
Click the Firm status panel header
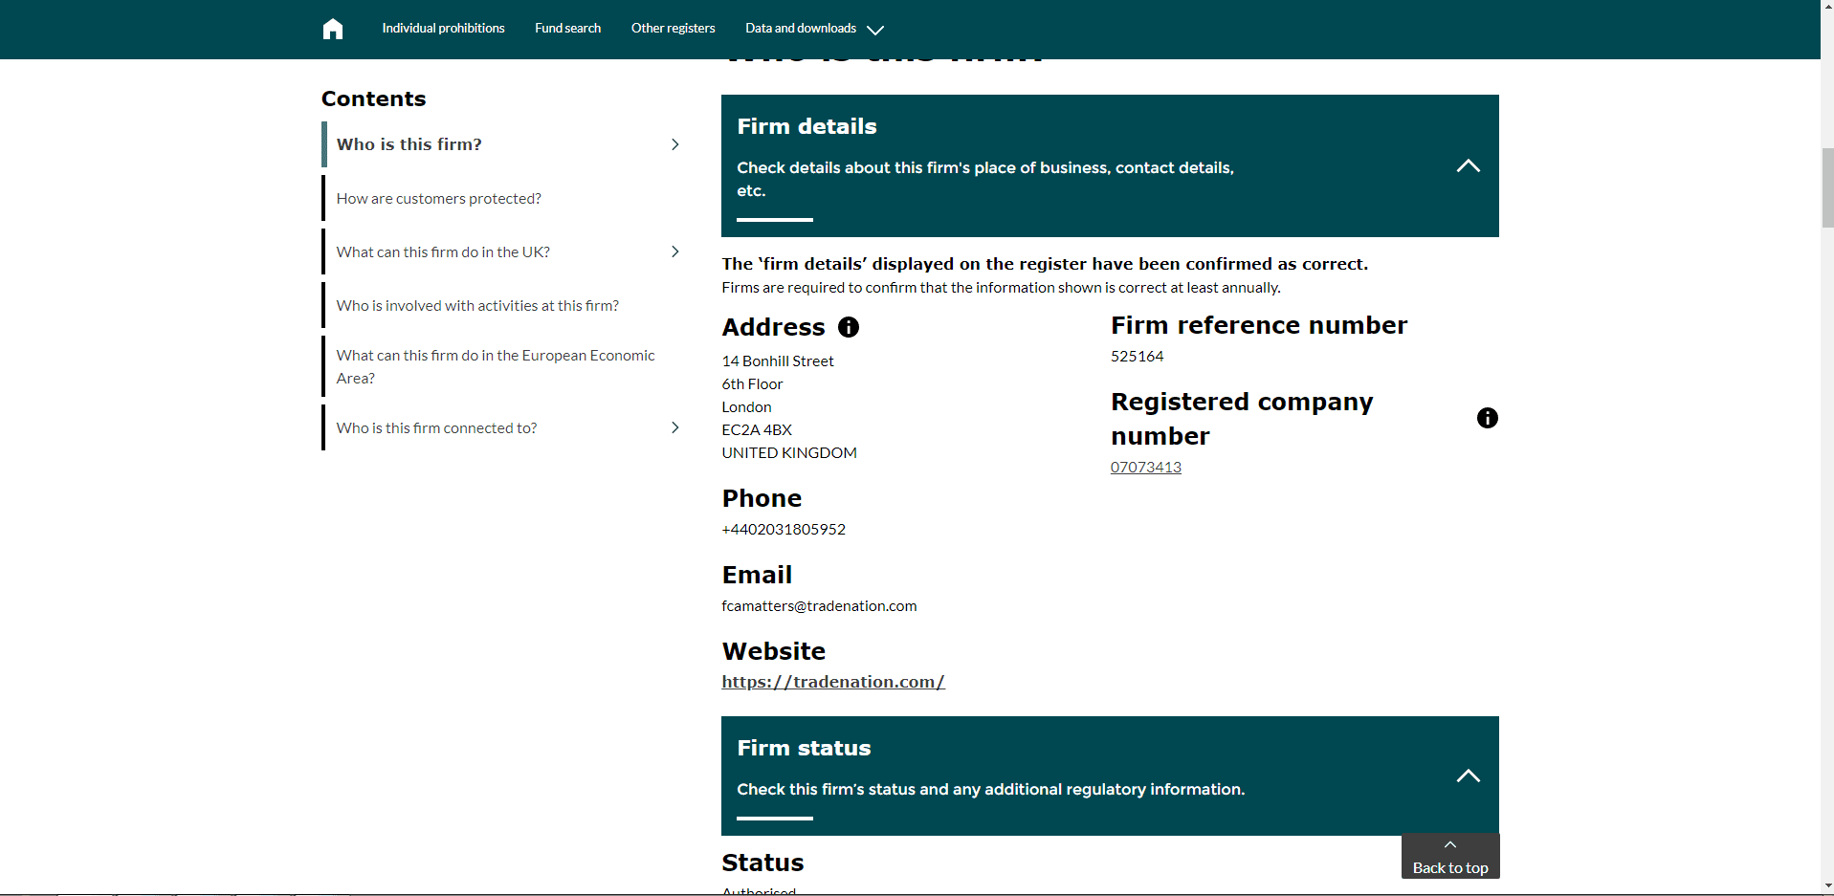(x=1110, y=776)
